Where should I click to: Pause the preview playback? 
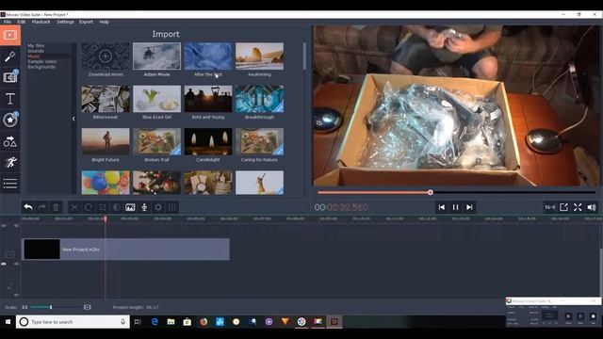tap(455, 207)
